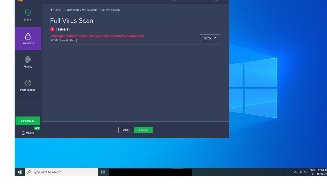Select the red game4853.firdayfun78.live URL

click(97, 36)
